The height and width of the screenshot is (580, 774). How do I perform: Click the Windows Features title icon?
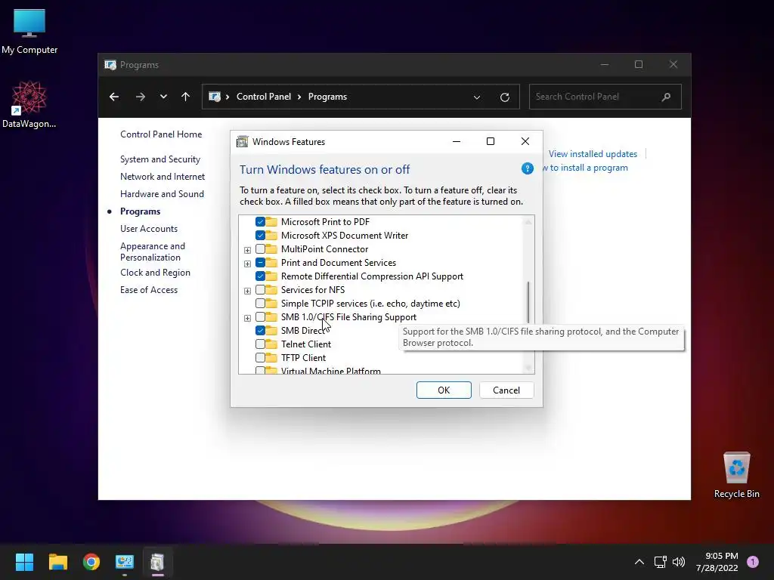(x=242, y=142)
